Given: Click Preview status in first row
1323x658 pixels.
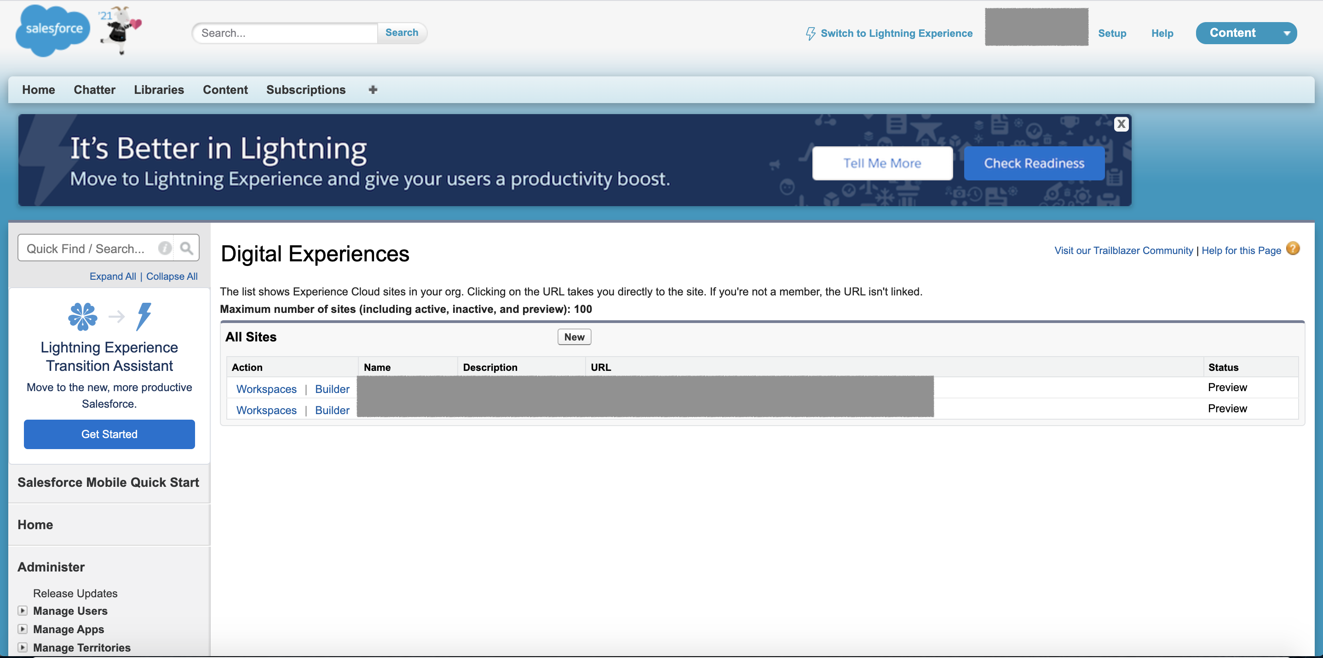Looking at the screenshot, I should pyautogui.click(x=1227, y=387).
